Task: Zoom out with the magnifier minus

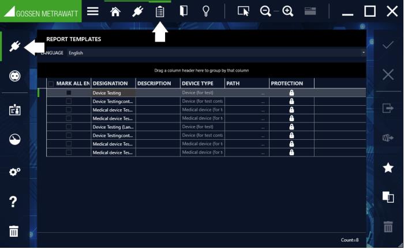Action: tap(265, 12)
